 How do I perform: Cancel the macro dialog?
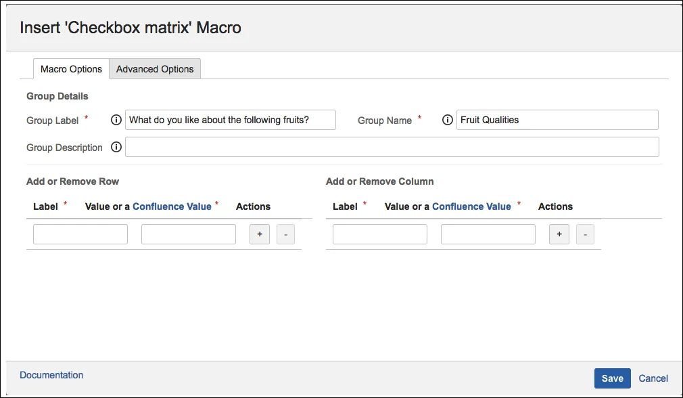click(x=653, y=378)
